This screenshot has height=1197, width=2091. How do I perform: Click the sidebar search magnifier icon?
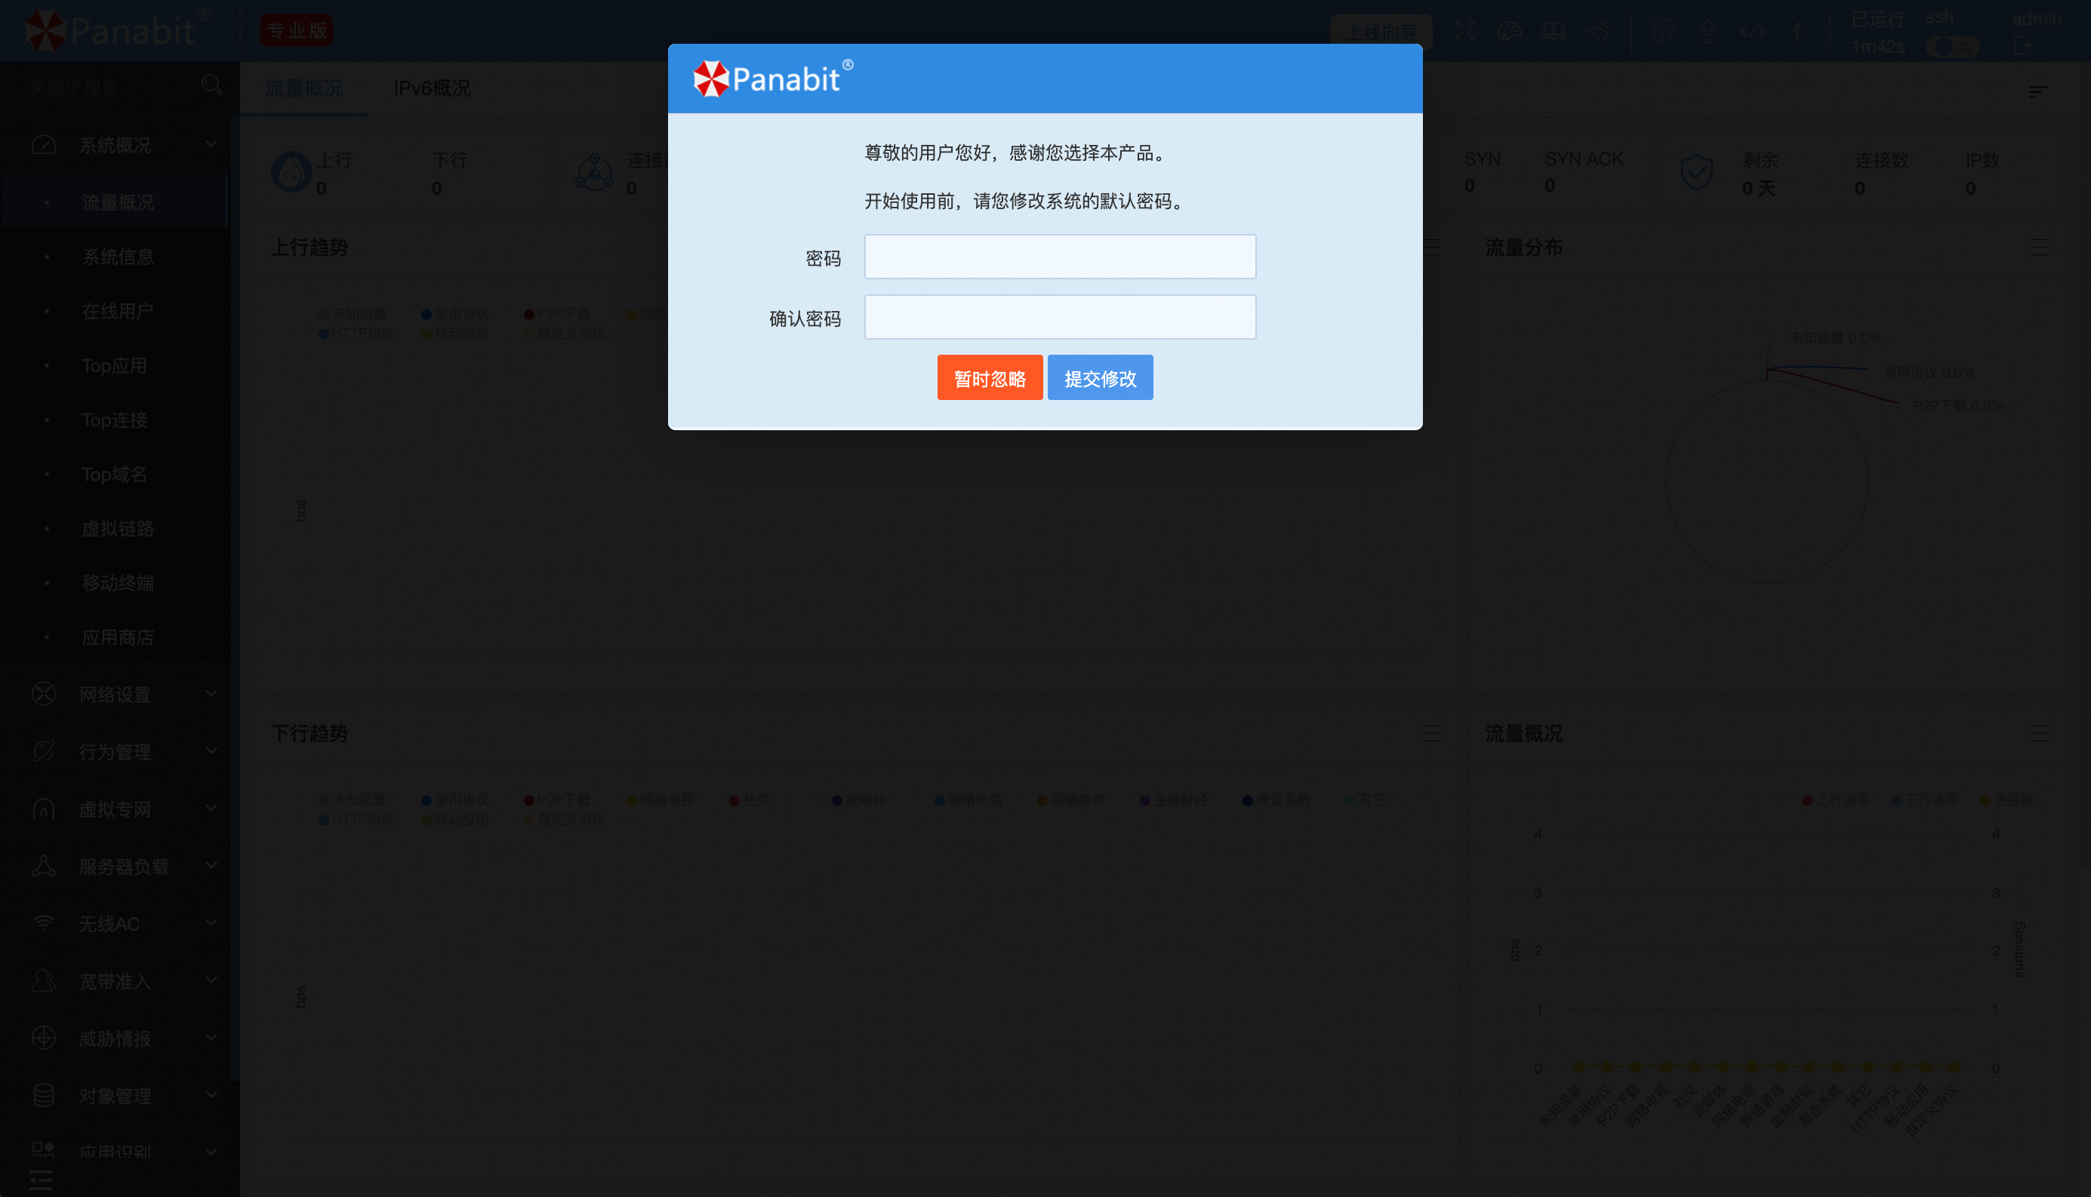click(x=211, y=85)
